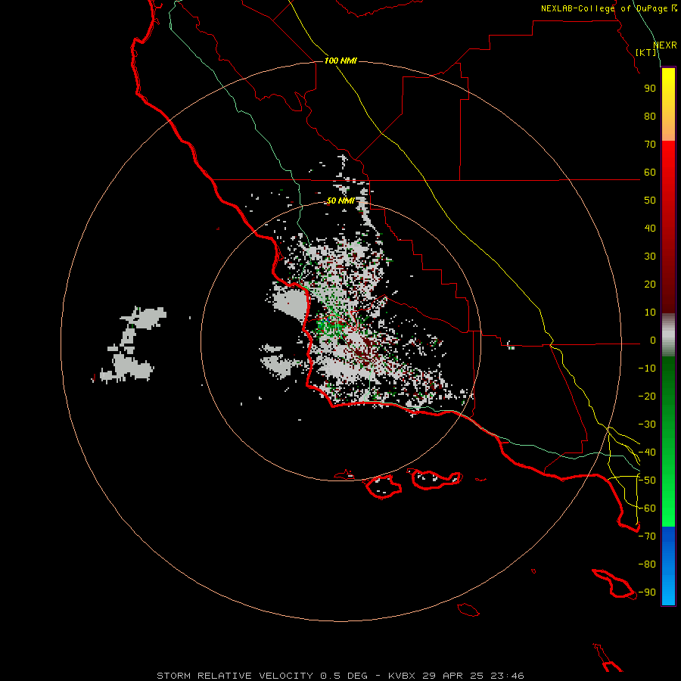Click the 40 value on velocity scale
This screenshot has height=681, width=681.
pos(650,229)
